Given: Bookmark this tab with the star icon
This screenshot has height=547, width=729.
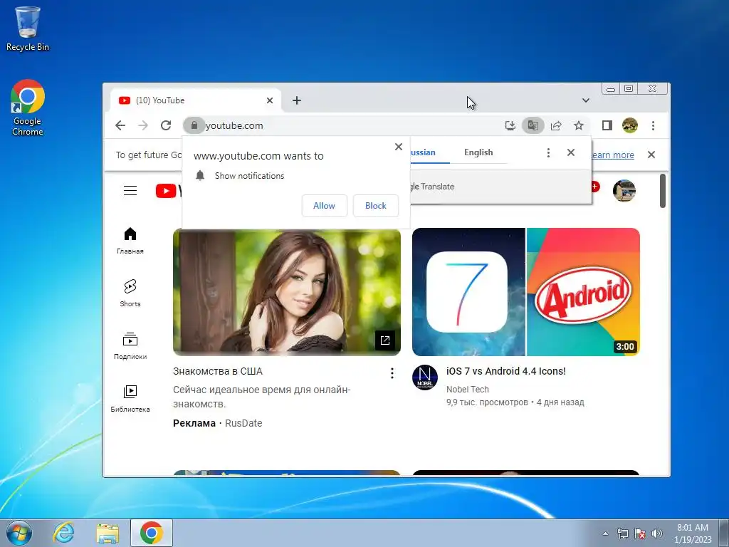Looking at the screenshot, I should 578,125.
